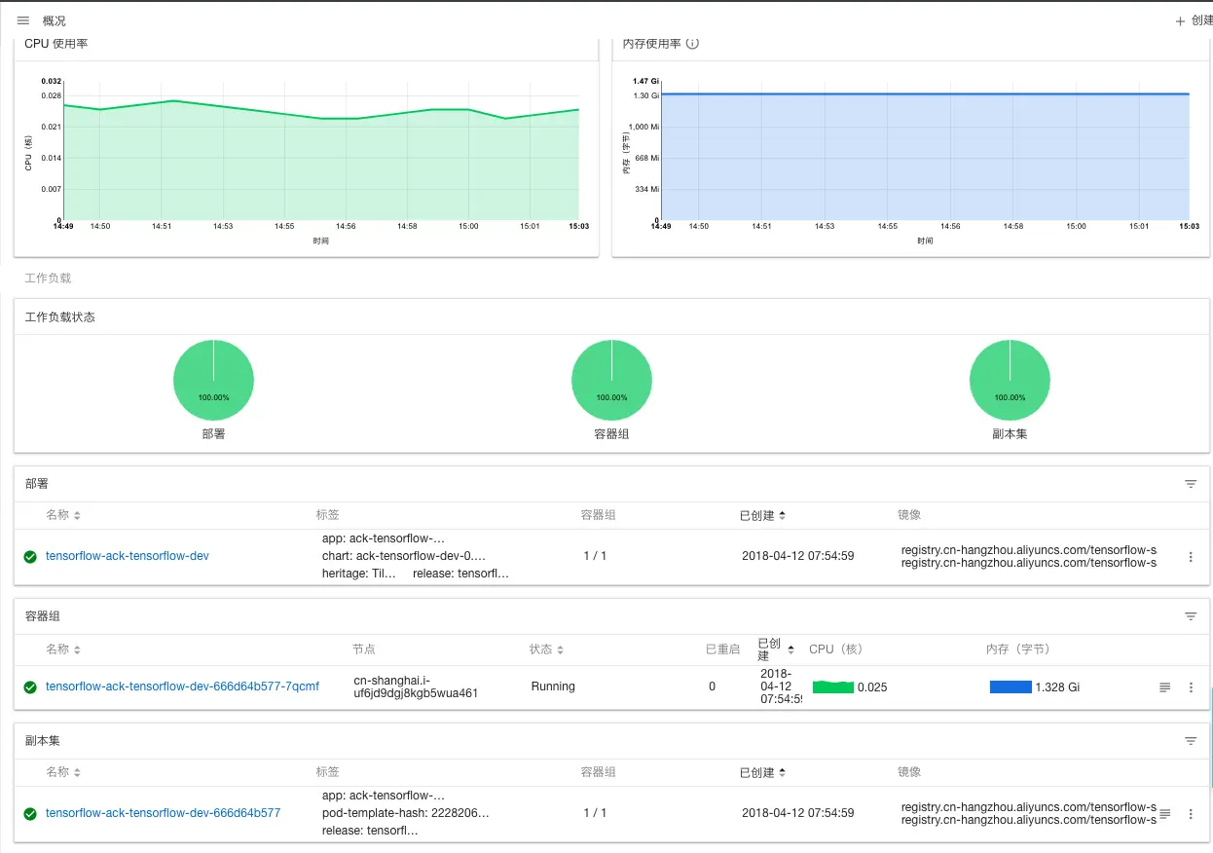This screenshot has height=853, width=1213.
Task: Open the filter icon in Pods card
Action: pyautogui.click(x=1191, y=616)
